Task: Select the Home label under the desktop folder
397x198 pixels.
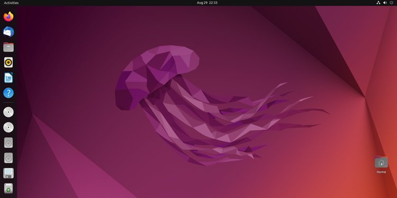Action: tap(381, 172)
